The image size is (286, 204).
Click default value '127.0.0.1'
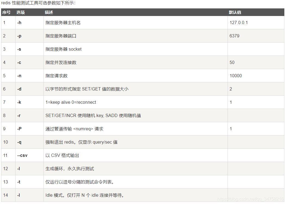coord(238,22)
